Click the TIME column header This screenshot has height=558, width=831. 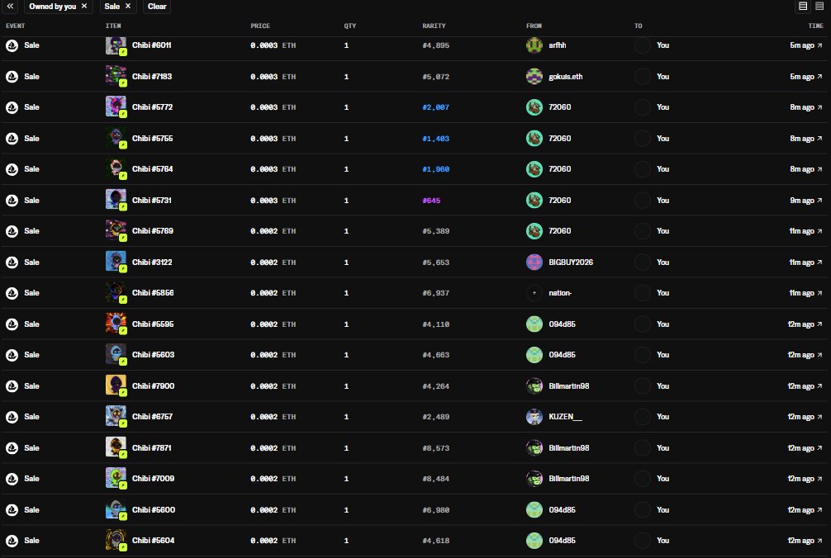(815, 26)
